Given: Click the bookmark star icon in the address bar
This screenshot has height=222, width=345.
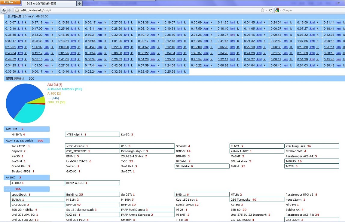Looking at the screenshot, I should click(x=262, y=10).
